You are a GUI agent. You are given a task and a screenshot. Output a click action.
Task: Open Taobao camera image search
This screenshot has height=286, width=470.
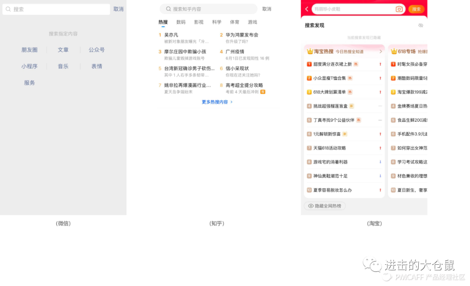(x=399, y=9)
